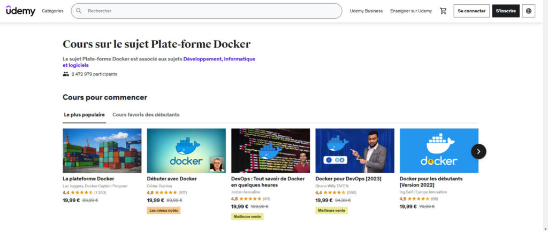Click Meilleure vente badge under Docker pour DevOps
The height and width of the screenshot is (231, 548).
tap(332, 210)
